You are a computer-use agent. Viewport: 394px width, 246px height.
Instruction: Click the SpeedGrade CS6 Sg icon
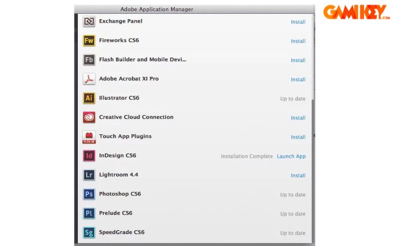pos(89,232)
